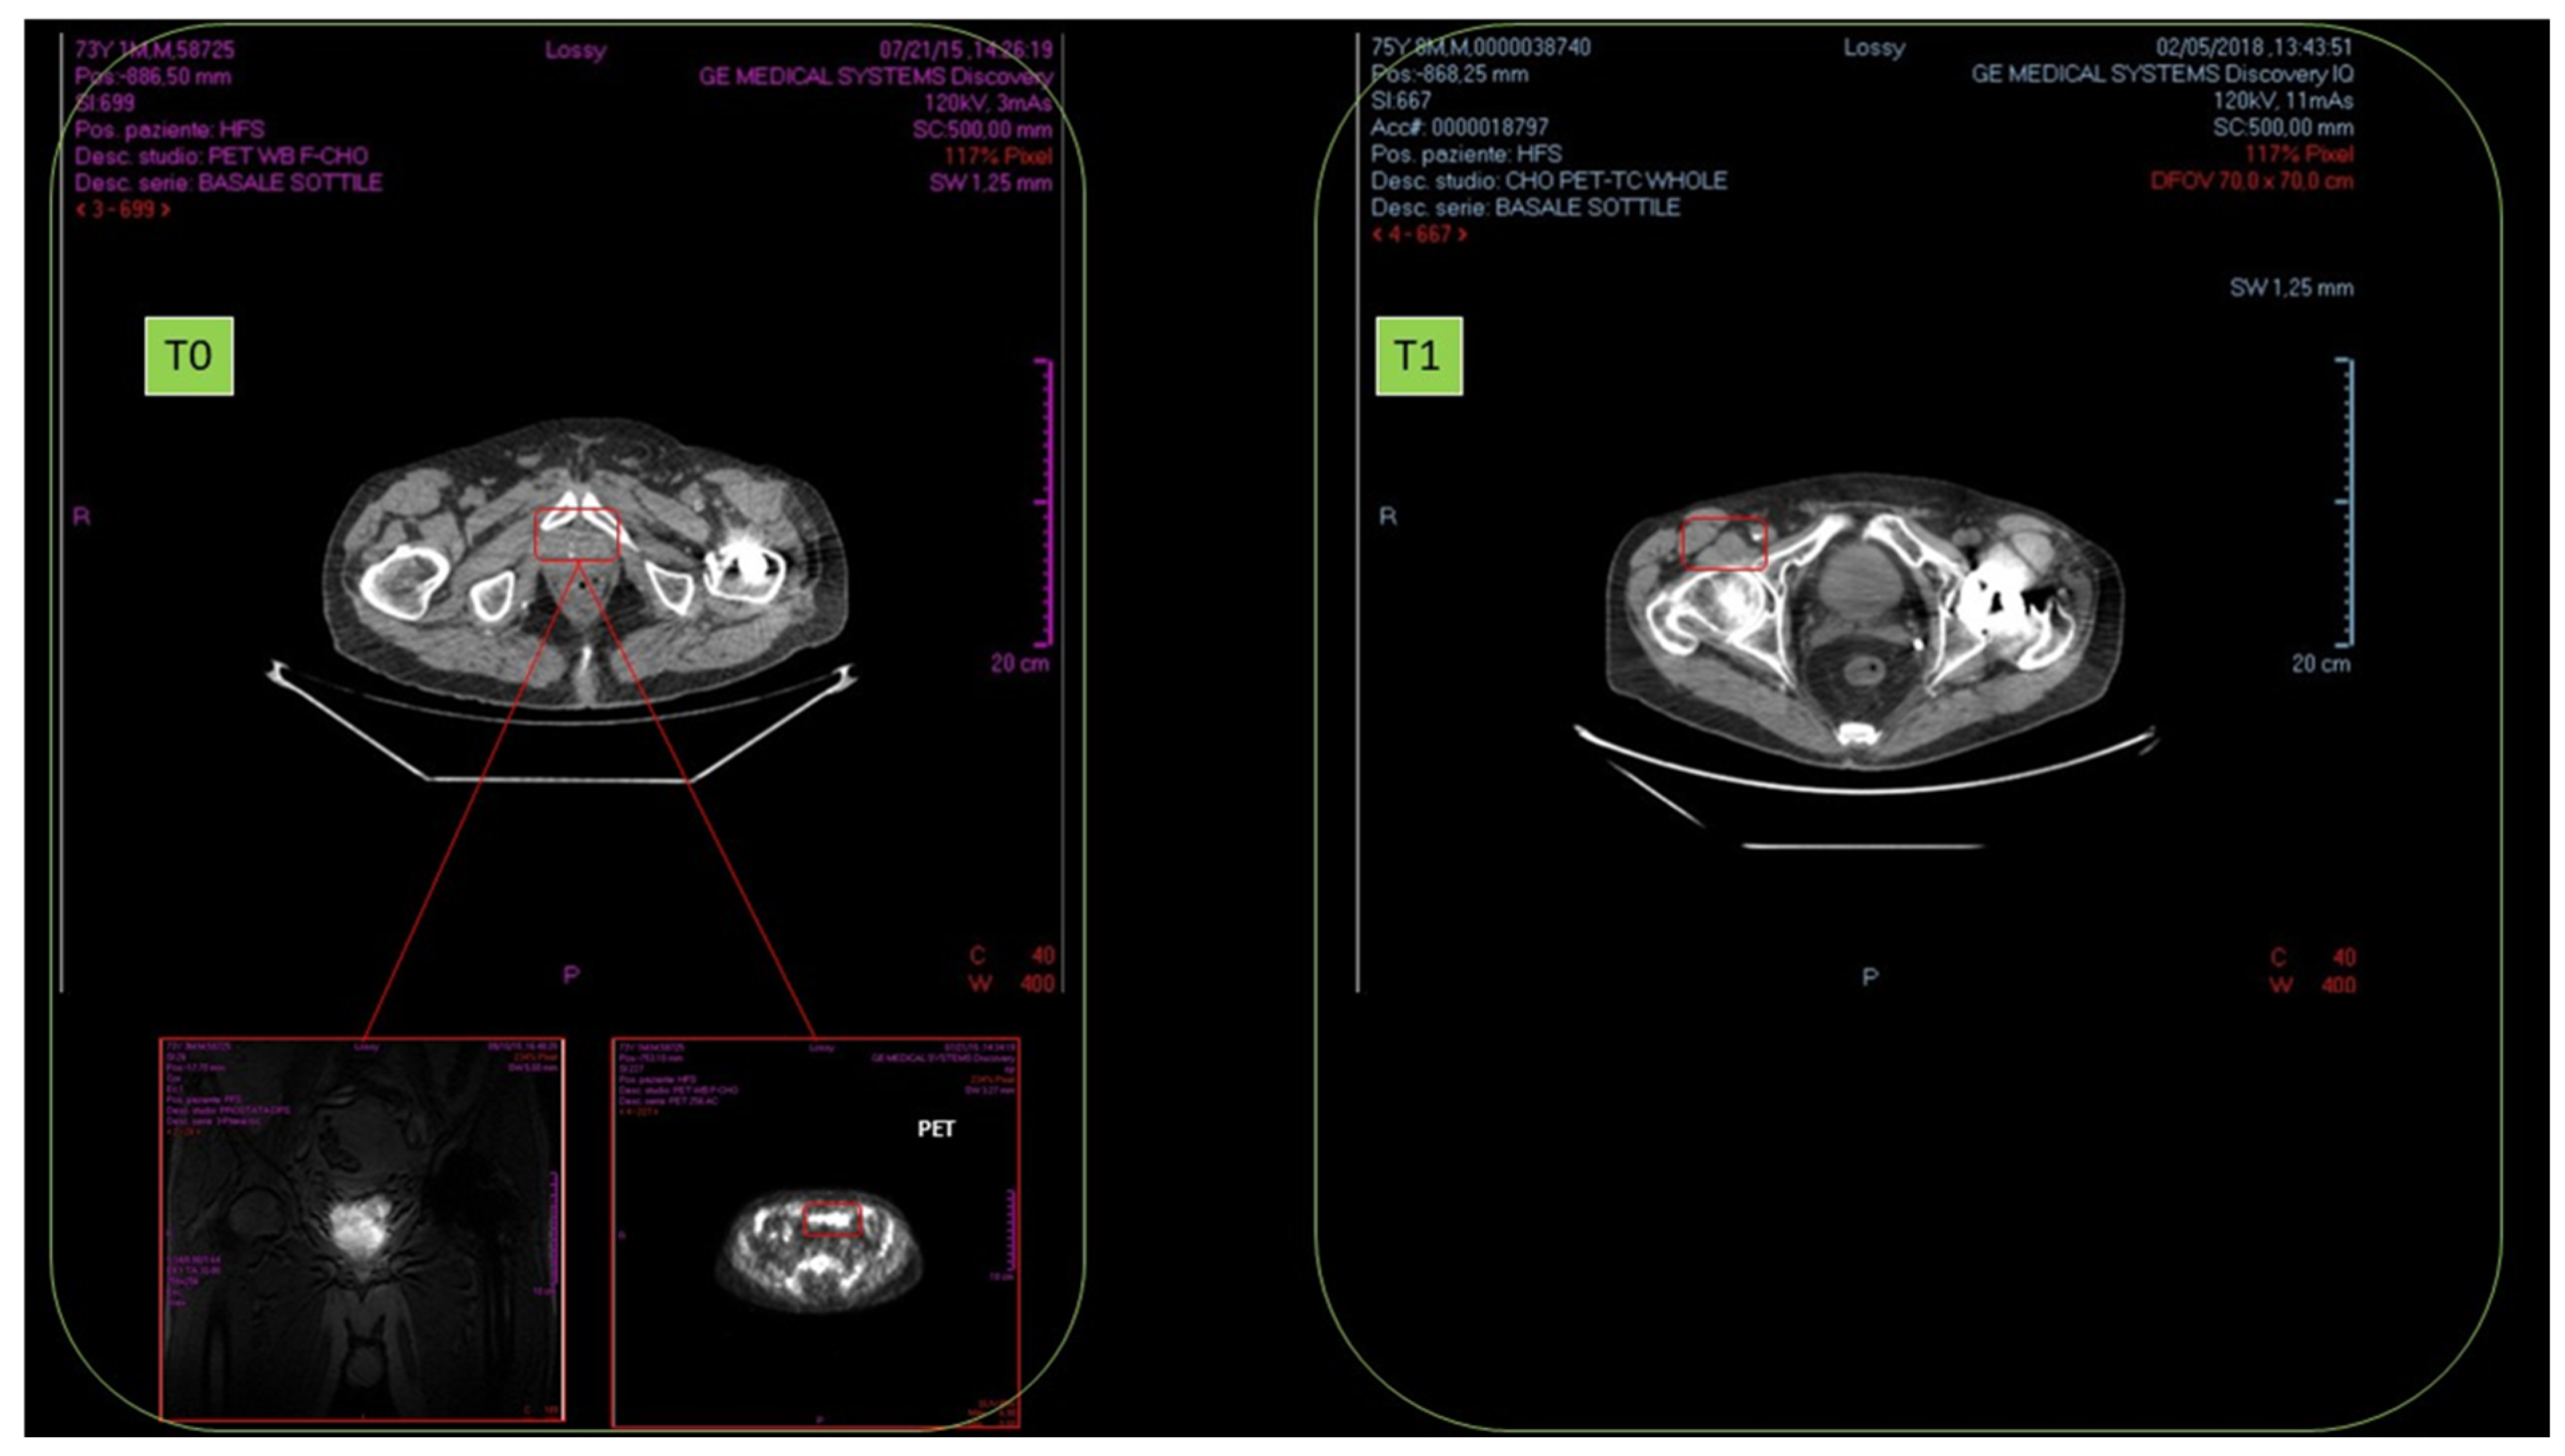Click 'Desc. studio: PET WB F-CHO' text
This screenshot has height=1456, width=2565.
[221, 156]
